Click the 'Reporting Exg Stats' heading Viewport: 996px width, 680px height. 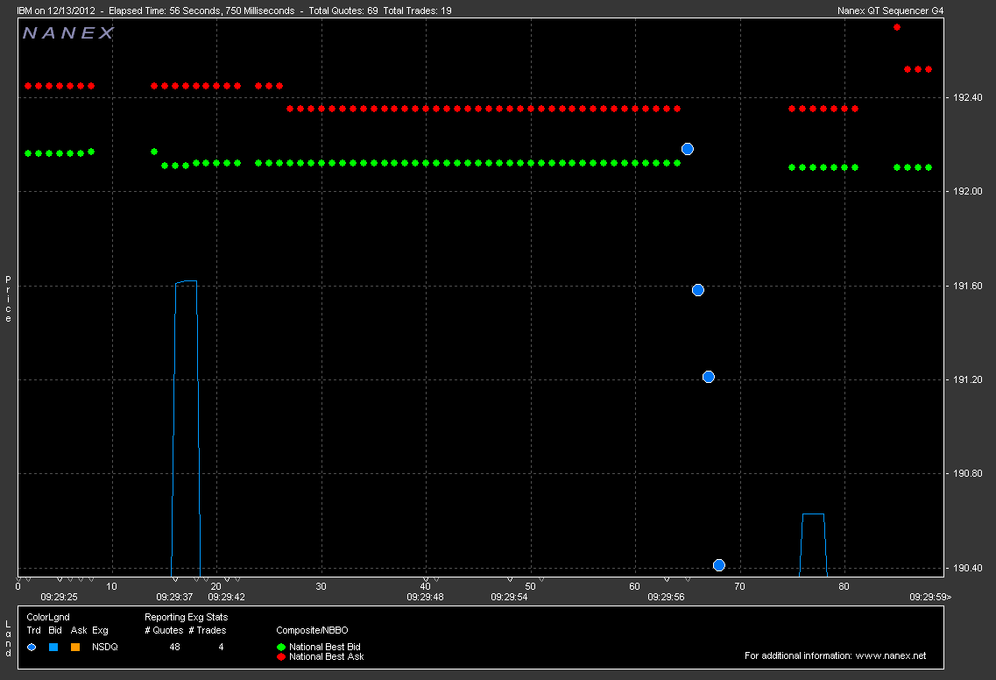(x=186, y=617)
